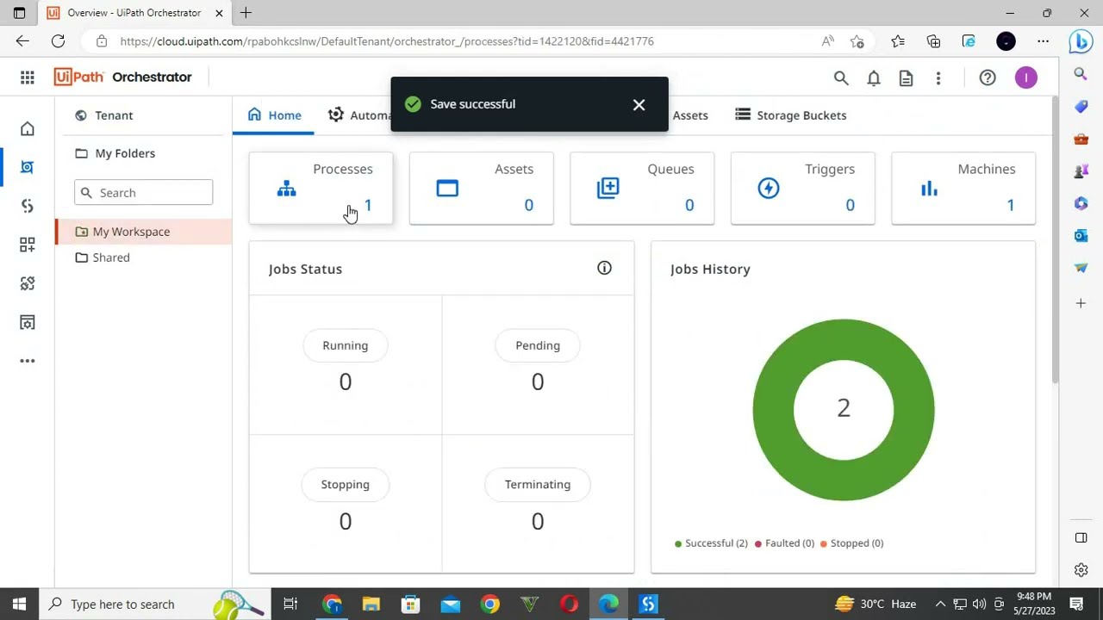Switch to the Storage Buckets tab

[x=790, y=115]
